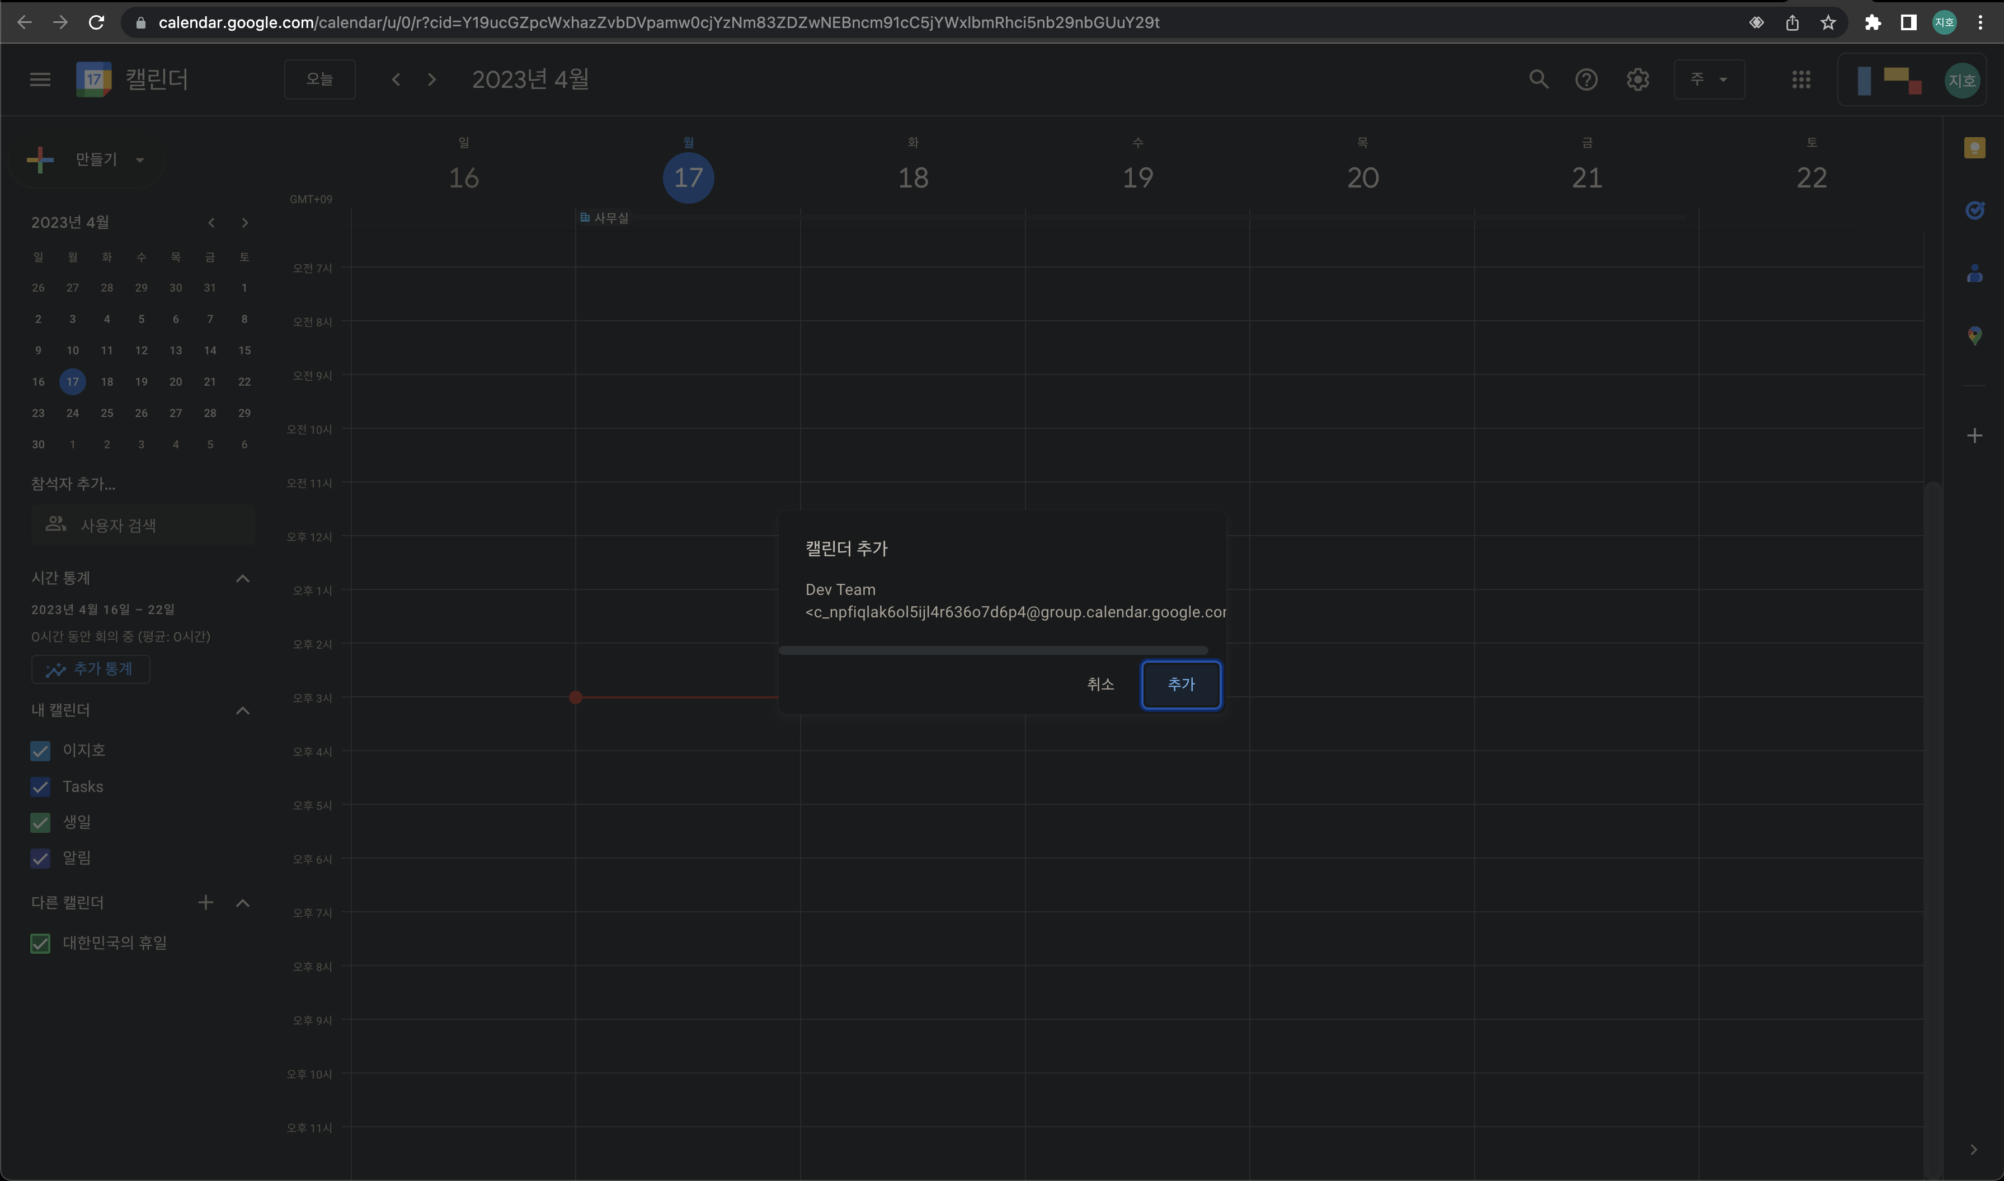Click 취소 in the dialog

1100,683
